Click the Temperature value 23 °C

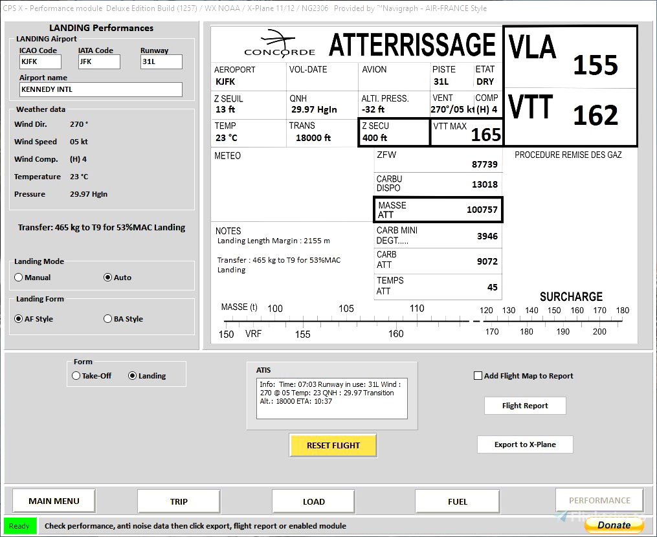79,177
